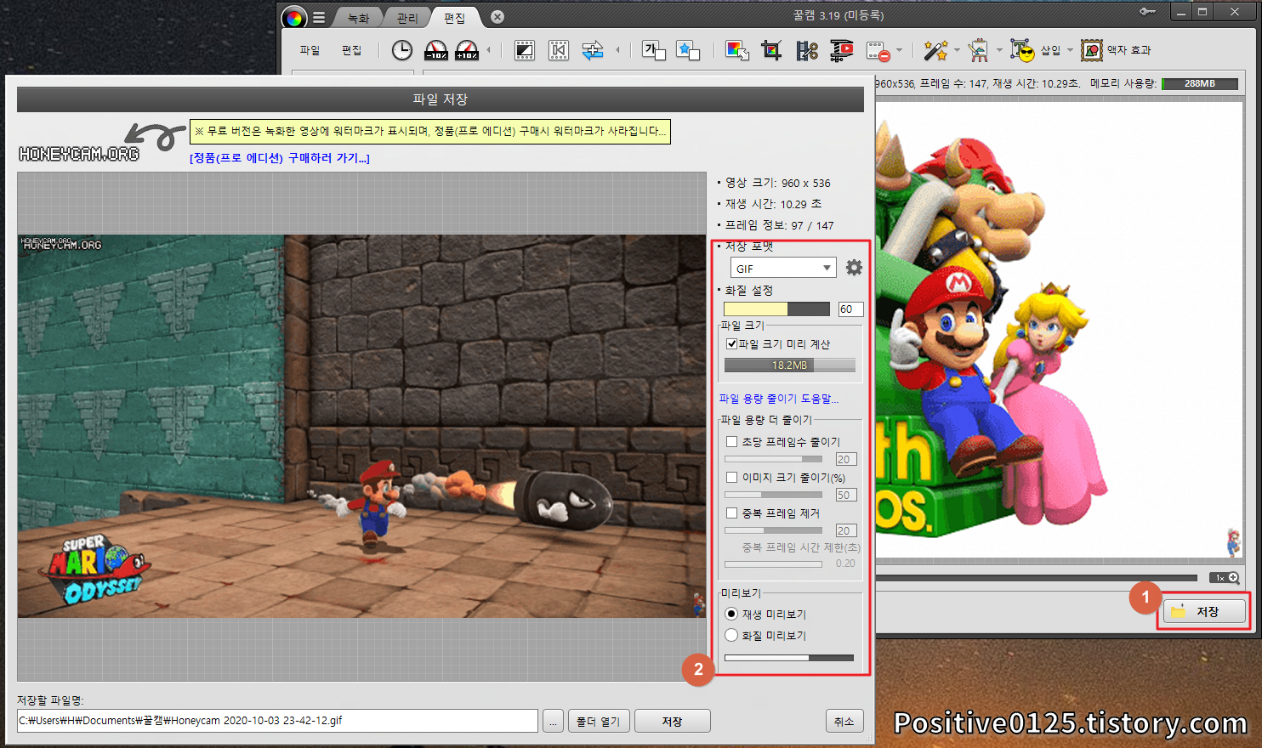Enable 중복 프레임 제거 checkbox

tap(731, 513)
